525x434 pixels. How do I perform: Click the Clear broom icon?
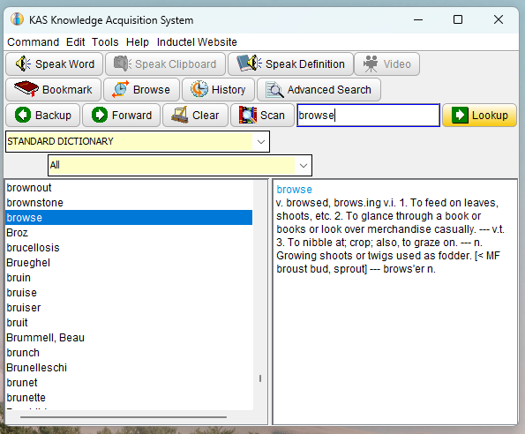(x=179, y=115)
